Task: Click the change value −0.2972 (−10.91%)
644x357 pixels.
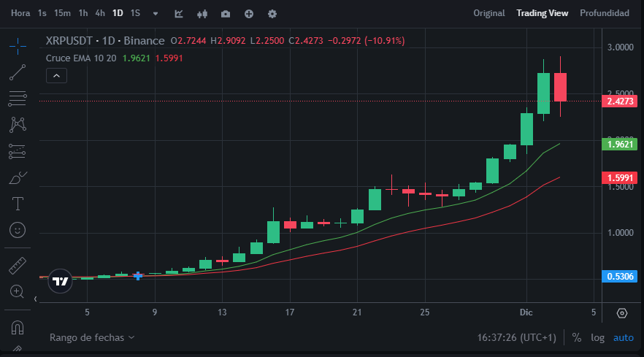Action: click(x=367, y=41)
